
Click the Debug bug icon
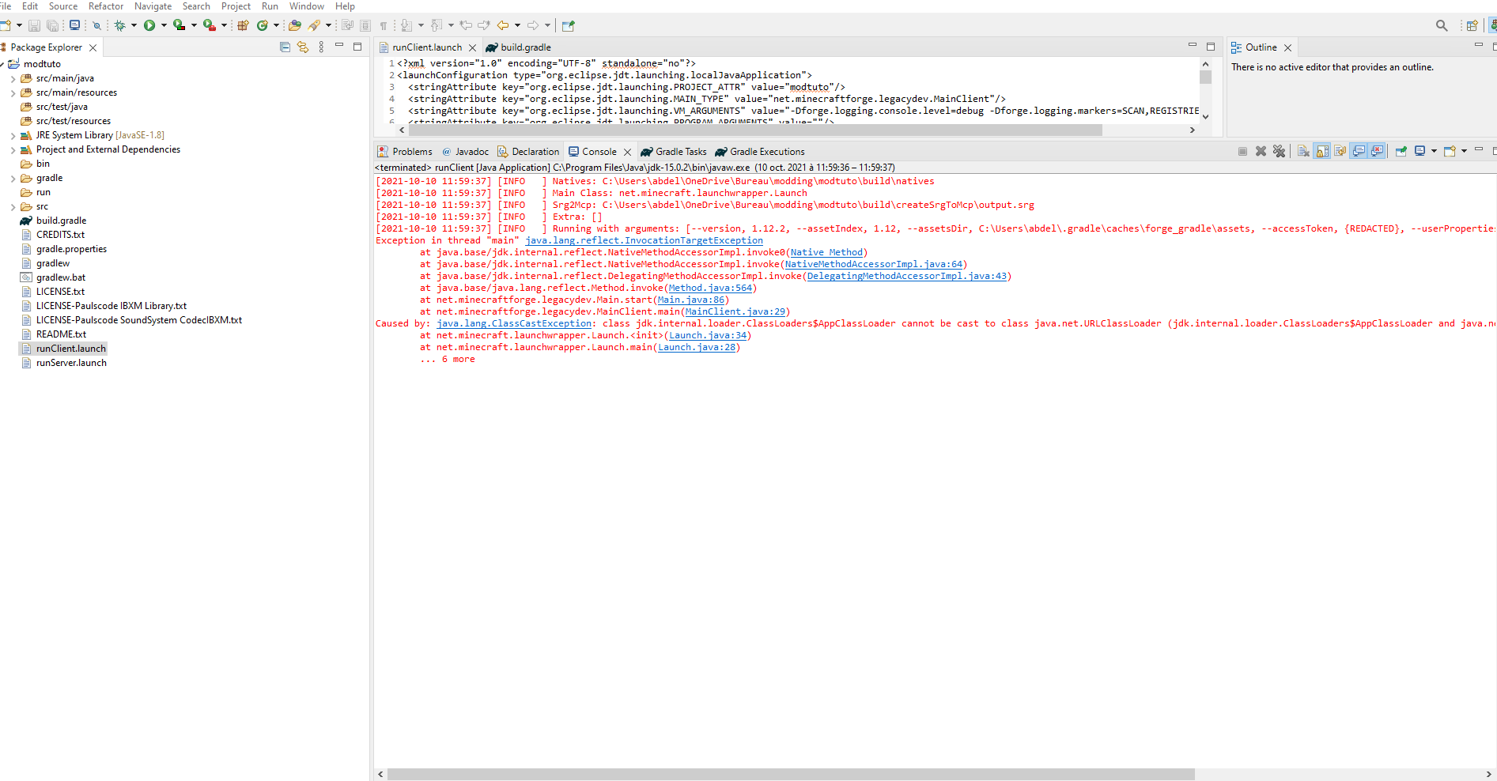(120, 25)
